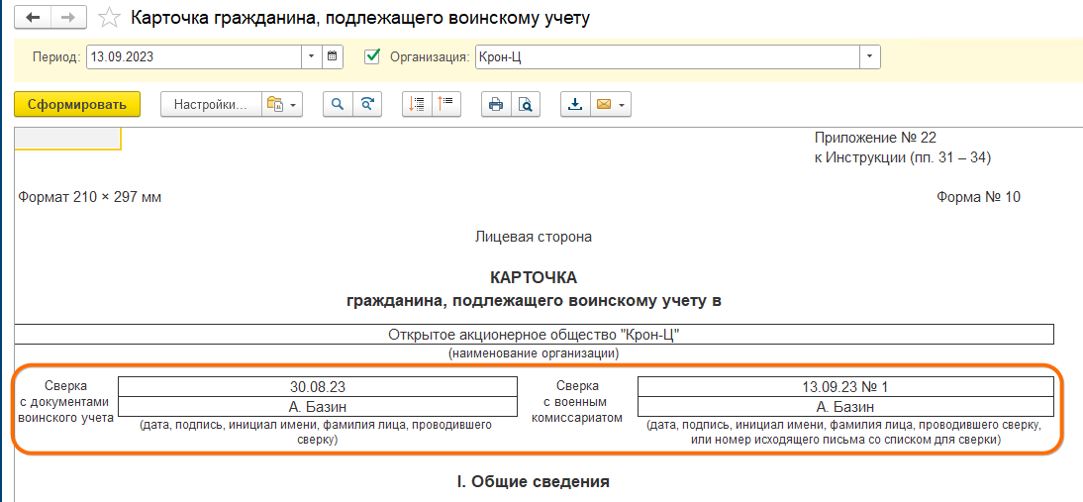Click the Сверка с документами воинского учета label
Screen dimensions: 1083x502
[x=65, y=401]
